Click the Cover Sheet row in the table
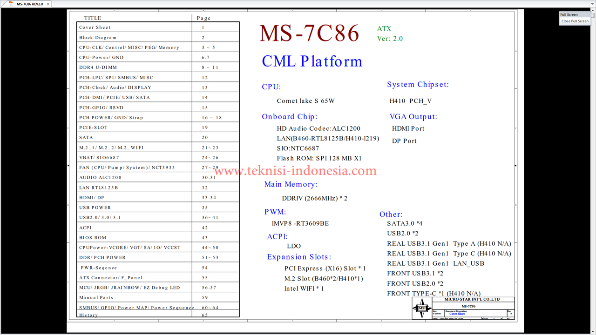 click(158, 27)
